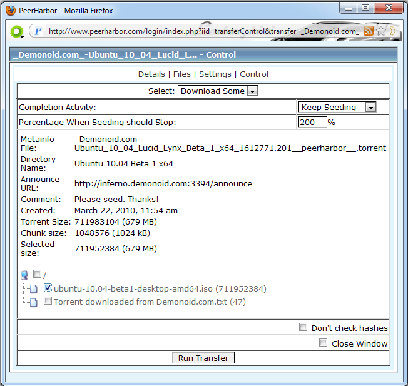Click 'March 22, 2010, 11:54 am' created date
This screenshot has width=408, height=386.
click(126, 211)
